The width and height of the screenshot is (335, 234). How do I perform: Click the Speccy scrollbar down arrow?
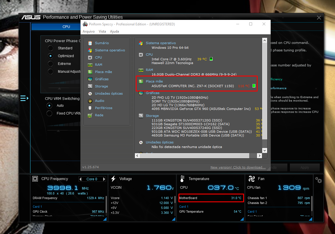coord(265,150)
